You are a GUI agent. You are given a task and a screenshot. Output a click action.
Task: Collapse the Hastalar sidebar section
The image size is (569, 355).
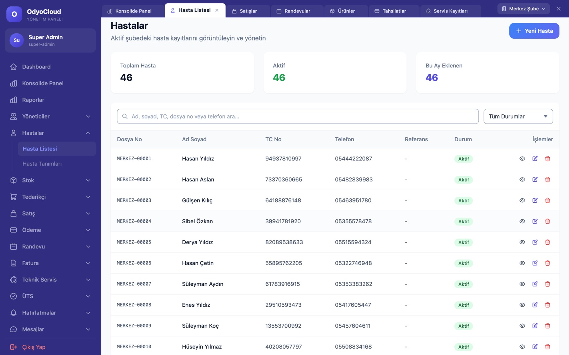(50, 133)
